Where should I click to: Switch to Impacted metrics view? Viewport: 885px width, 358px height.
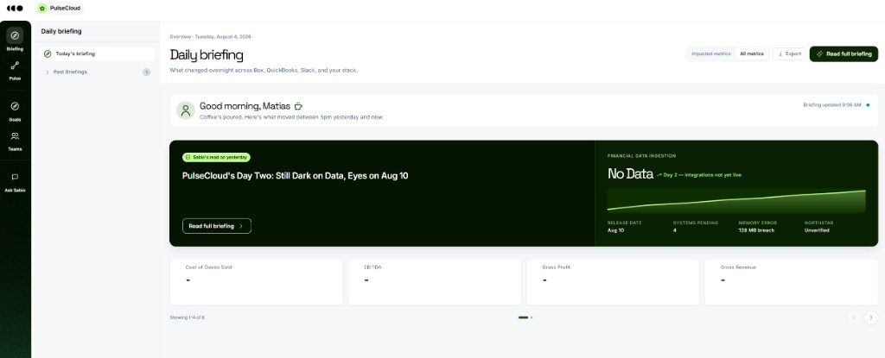coord(710,54)
